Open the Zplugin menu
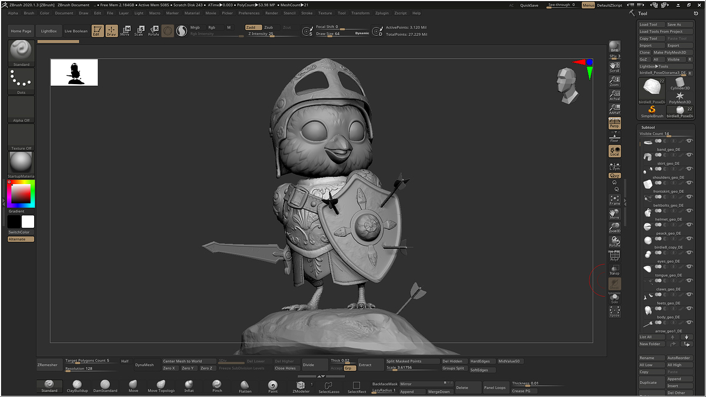The image size is (706, 397). click(381, 13)
